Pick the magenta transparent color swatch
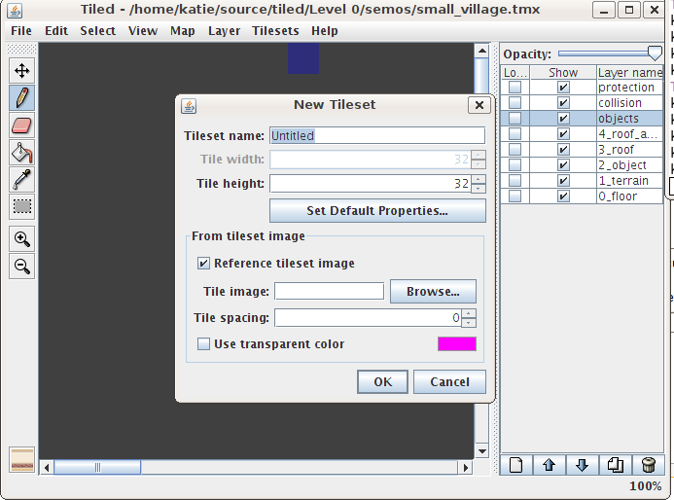This screenshot has height=500, width=674. (457, 344)
